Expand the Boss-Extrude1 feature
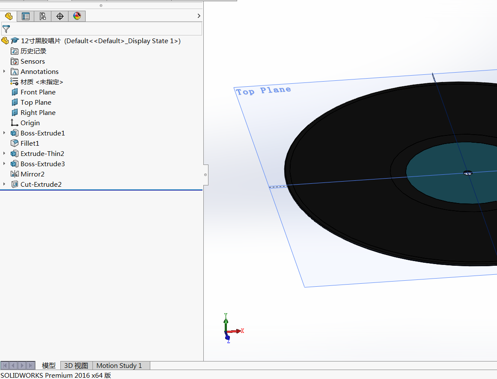The image size is (497, 379). [x=4, y=133]
